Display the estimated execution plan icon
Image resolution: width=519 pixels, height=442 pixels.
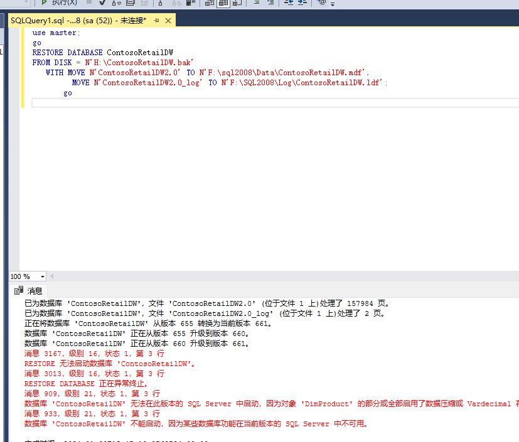(117, 3)
